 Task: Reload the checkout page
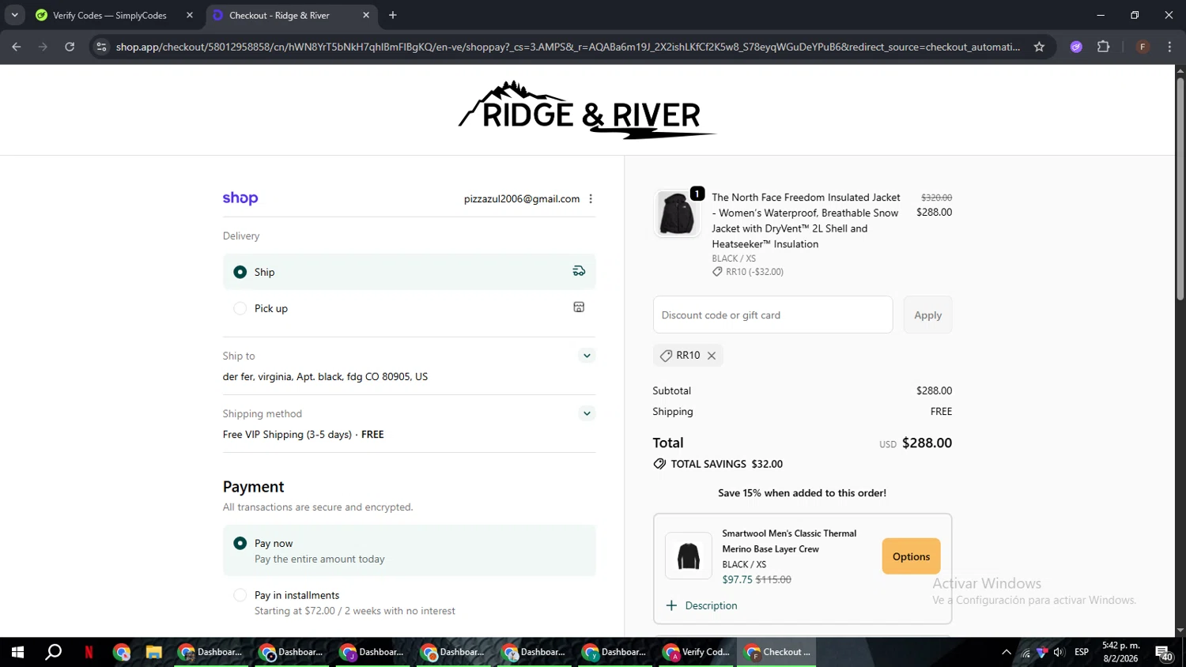click(x=70, y=47)
